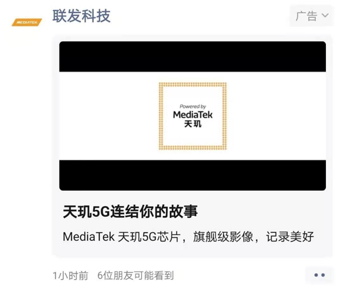The width and height of the screenshot is (343, 287).
Task: Tap the MediaTek 天玑 chip logo image
Action: pyautogui.click(x=193, y=116)
